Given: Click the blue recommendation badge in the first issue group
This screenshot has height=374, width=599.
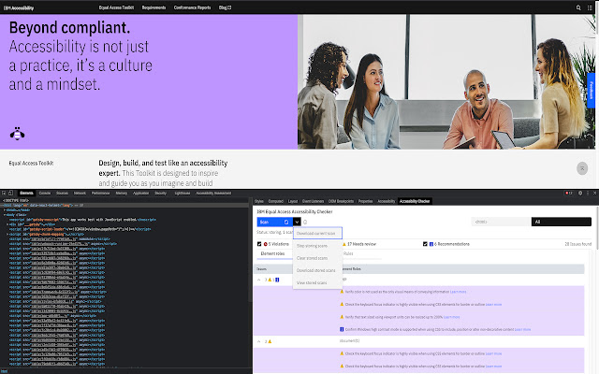Looking at the screenshot, I should (277, 280).
